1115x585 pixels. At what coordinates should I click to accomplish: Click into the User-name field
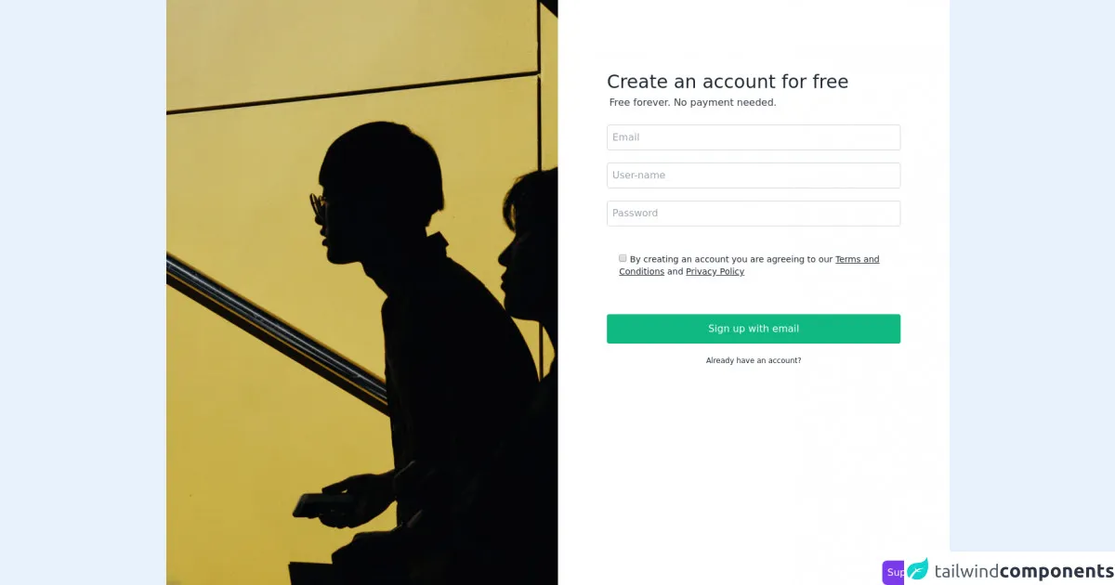tap(754, 175)
